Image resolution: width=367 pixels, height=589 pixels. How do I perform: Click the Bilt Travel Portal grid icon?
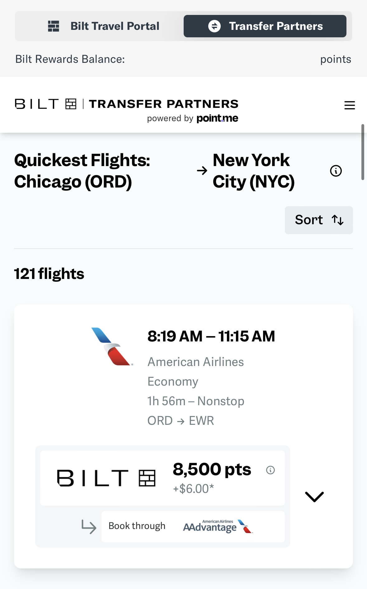tap(54, 26)
